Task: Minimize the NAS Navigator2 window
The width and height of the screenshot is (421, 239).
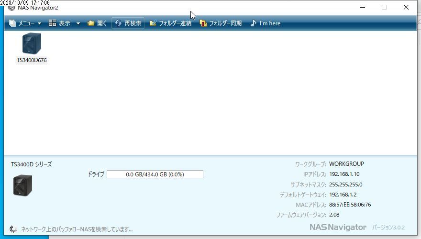Action: (363, 7)
